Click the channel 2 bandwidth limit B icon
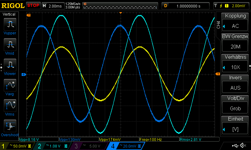 click(x=66, y=146)
